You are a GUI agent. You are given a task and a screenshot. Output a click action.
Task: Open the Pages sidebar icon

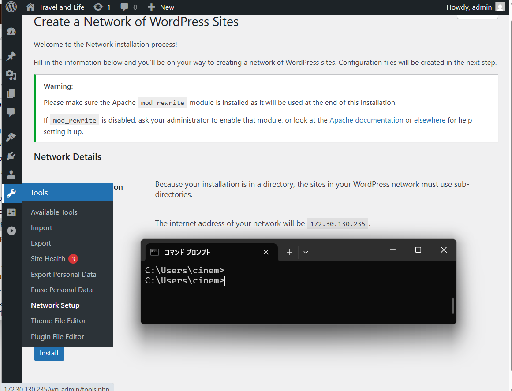[11, 94]
